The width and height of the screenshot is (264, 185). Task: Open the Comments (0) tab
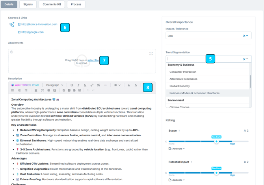pos(52,4)
